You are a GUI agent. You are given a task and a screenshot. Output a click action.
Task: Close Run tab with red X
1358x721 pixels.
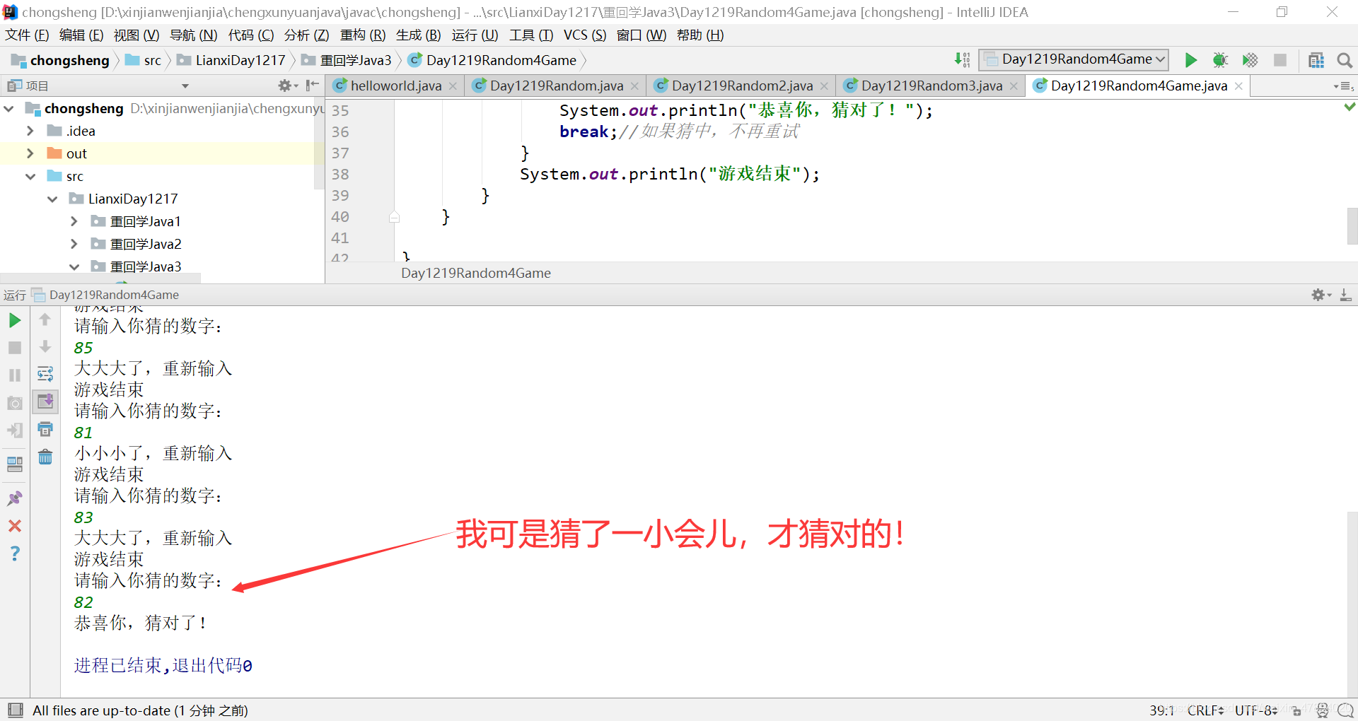click(14, 526)
